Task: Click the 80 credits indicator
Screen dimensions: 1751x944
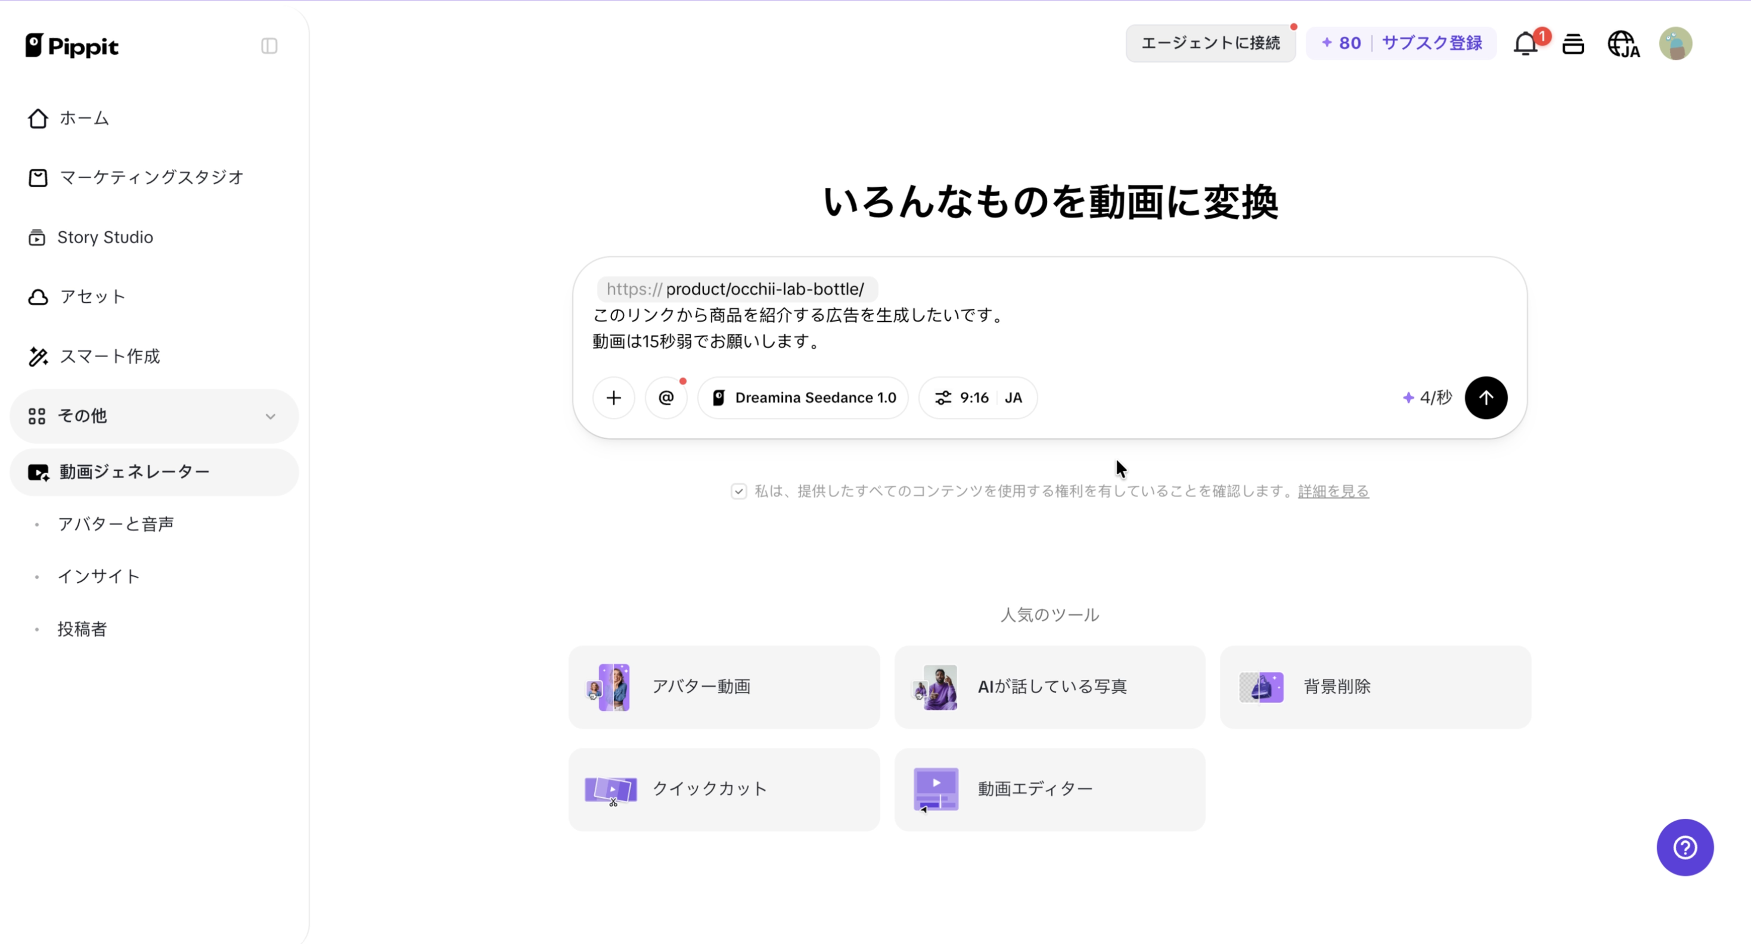Action: point(1340,44)
